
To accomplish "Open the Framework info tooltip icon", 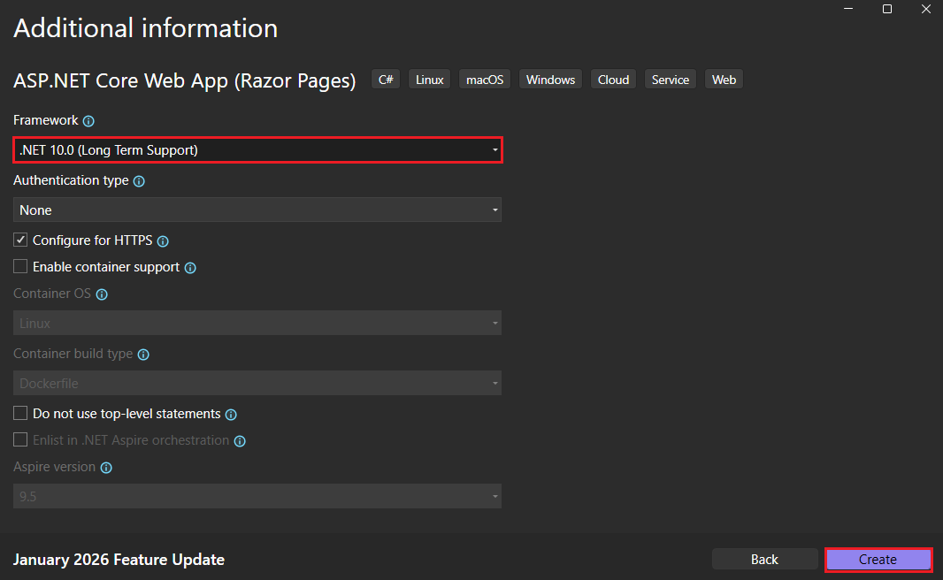I will pyautogui.click(x=89, y=121).
